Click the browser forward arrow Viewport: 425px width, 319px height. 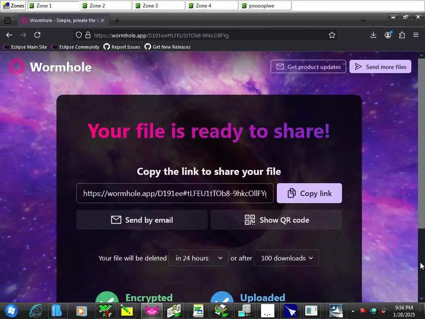click(23, 35)
